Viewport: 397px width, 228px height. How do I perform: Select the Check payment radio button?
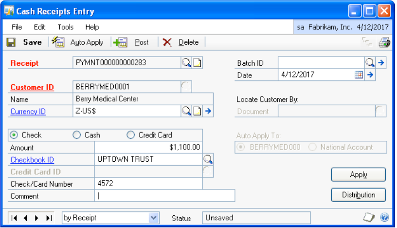coord(14,135)
